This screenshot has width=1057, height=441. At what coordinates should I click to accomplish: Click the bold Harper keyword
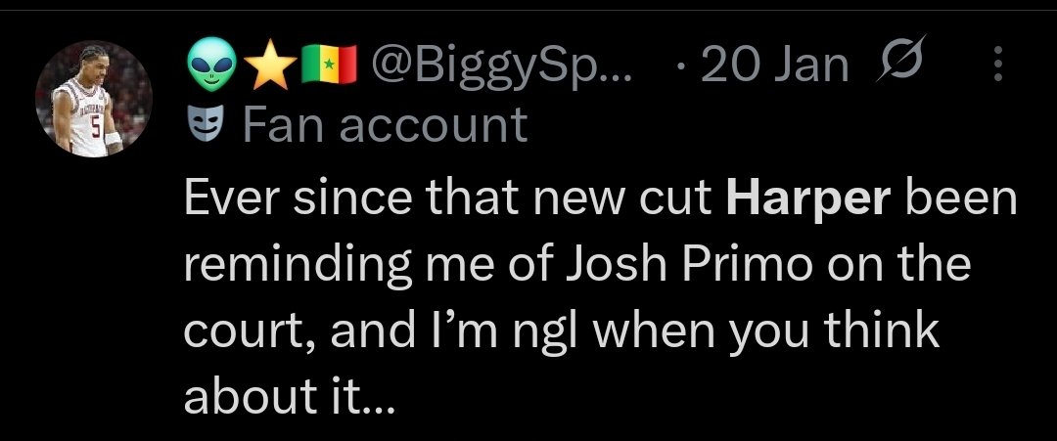click(808, 200)
